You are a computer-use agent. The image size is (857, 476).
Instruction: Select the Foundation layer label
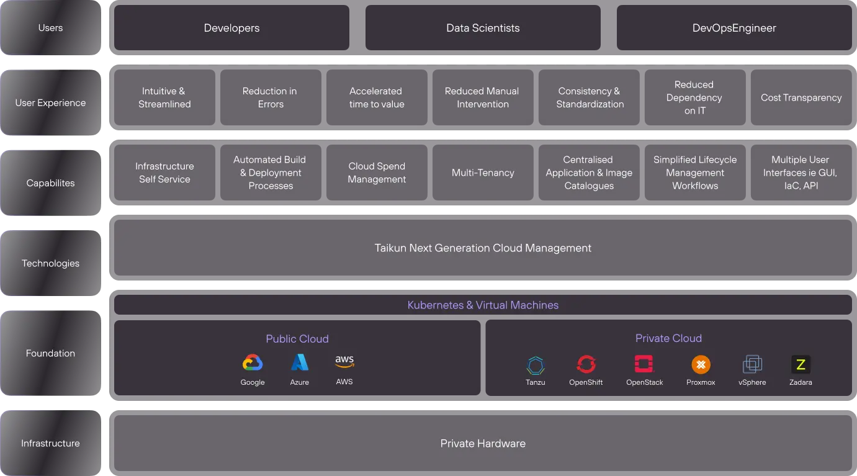tap(50, 353)
